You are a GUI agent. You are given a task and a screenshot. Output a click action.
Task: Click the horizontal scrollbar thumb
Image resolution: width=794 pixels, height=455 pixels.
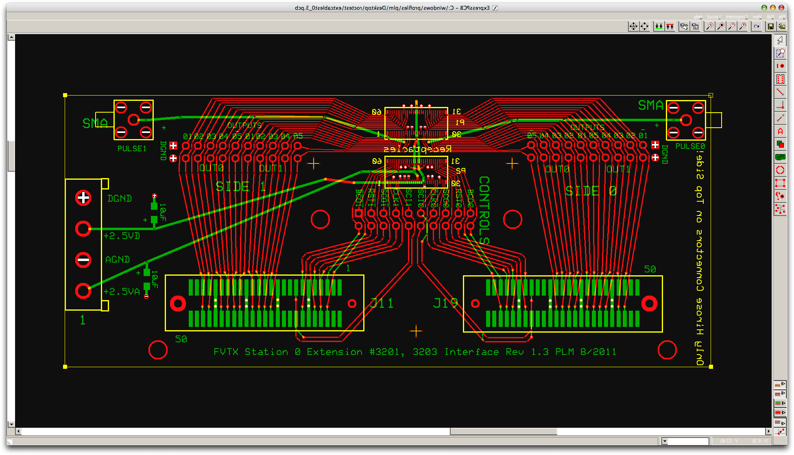coord(504,431)
